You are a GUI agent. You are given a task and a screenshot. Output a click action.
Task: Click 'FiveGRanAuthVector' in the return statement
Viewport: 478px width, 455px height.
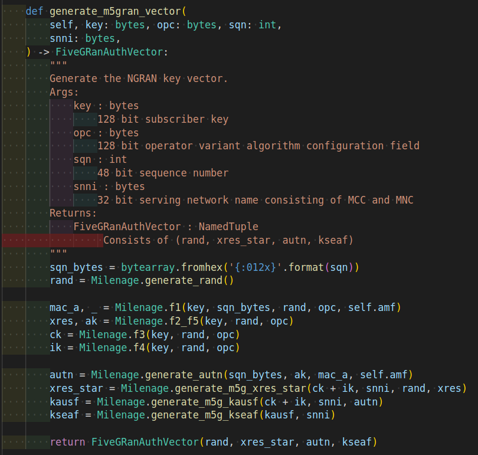coord(145,442)
